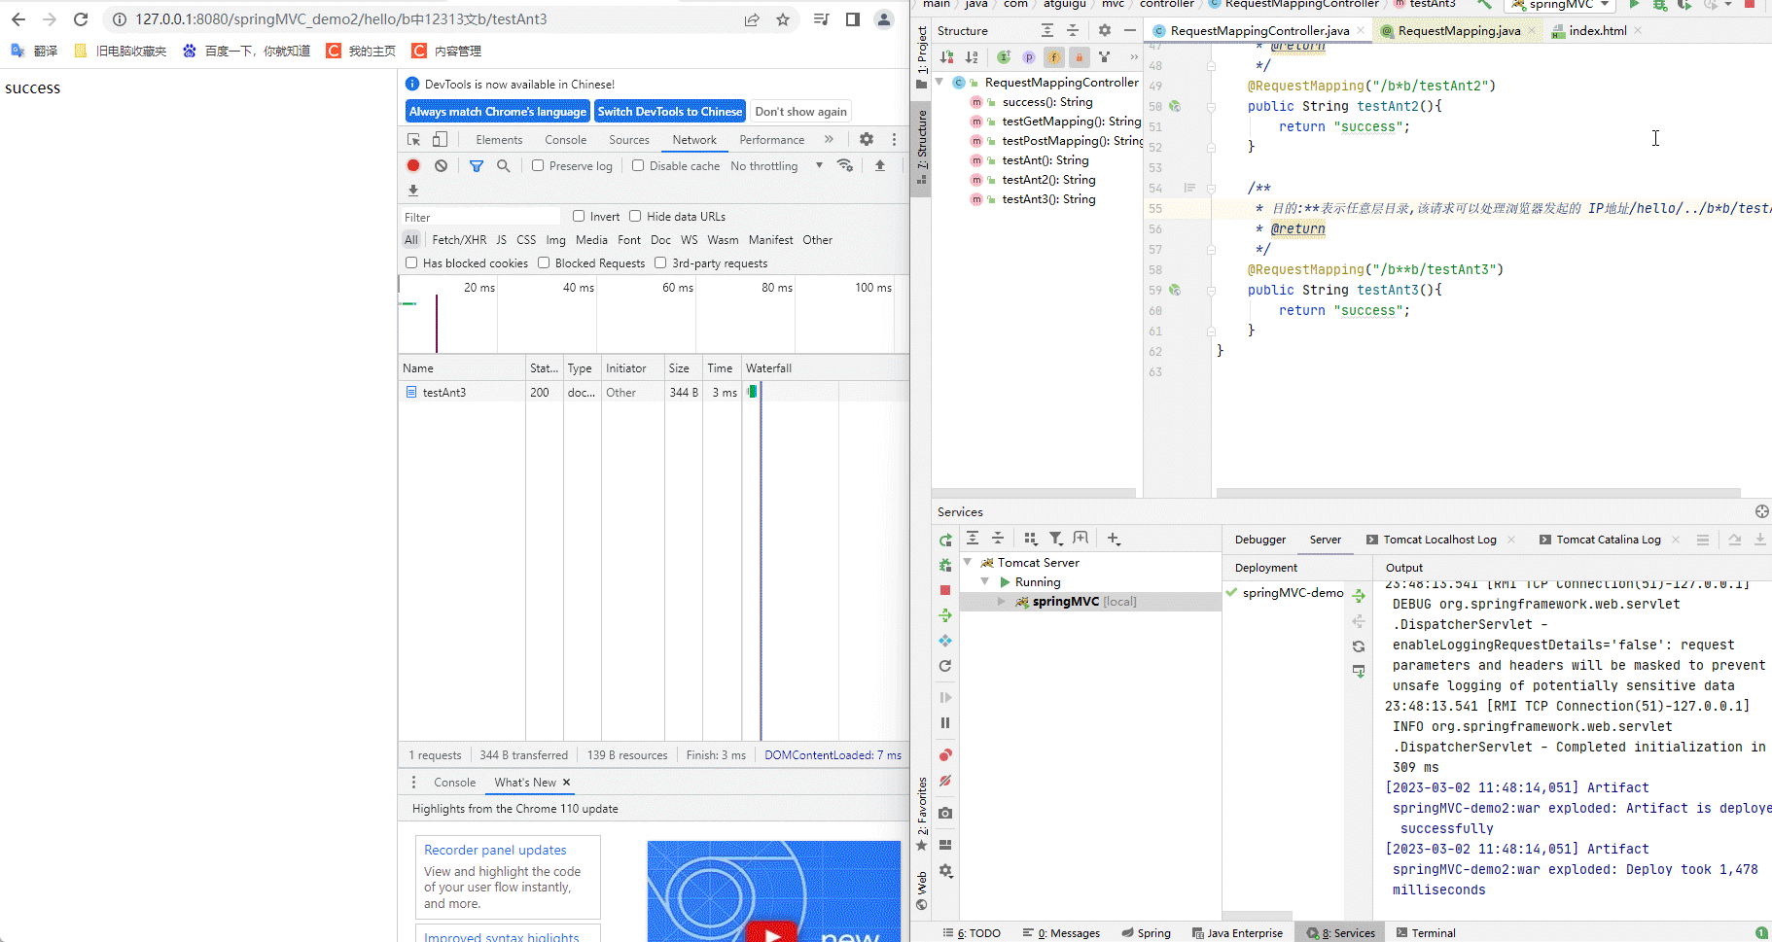Open the Chrome share page icon
Viewport: 1772px width, 942px height.
752,19
